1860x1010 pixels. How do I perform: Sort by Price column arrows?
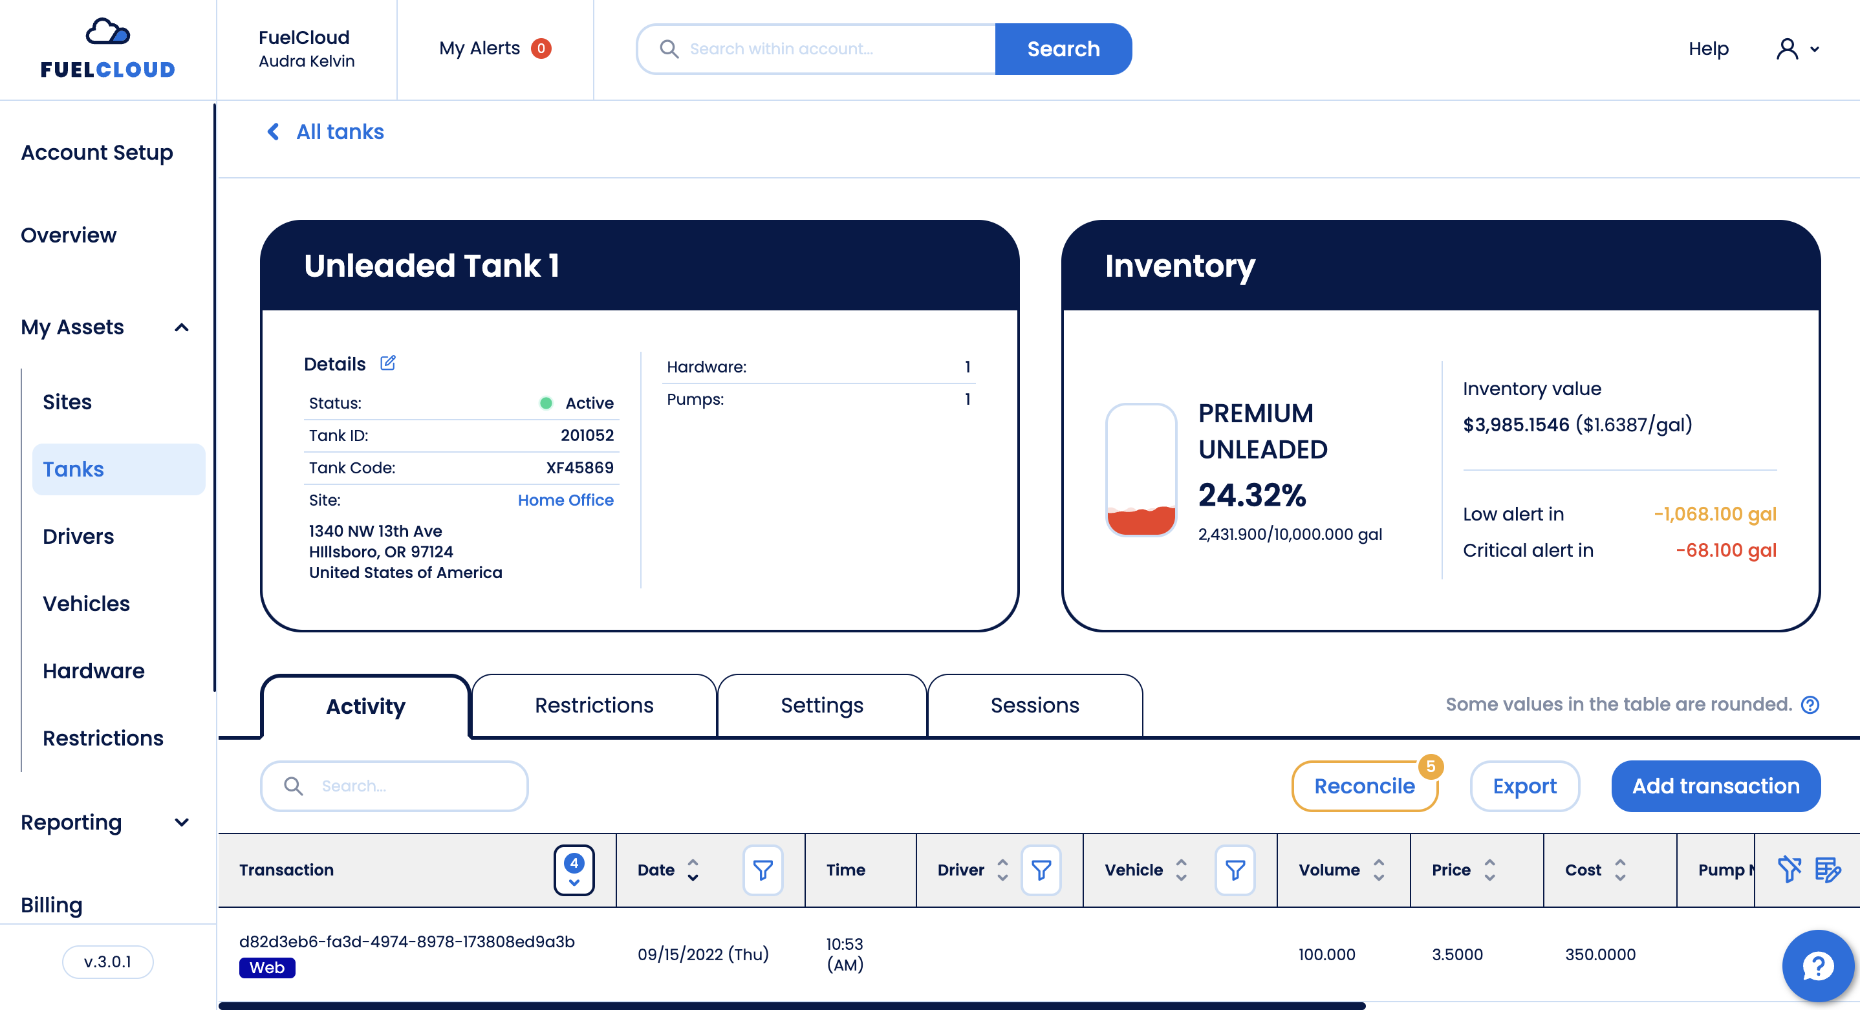pos(1489,870)
